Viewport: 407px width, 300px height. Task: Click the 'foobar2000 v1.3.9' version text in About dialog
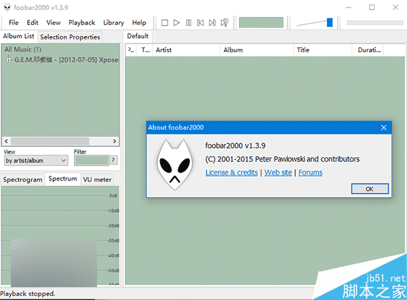pyautogui.click(x=235, y=146)
